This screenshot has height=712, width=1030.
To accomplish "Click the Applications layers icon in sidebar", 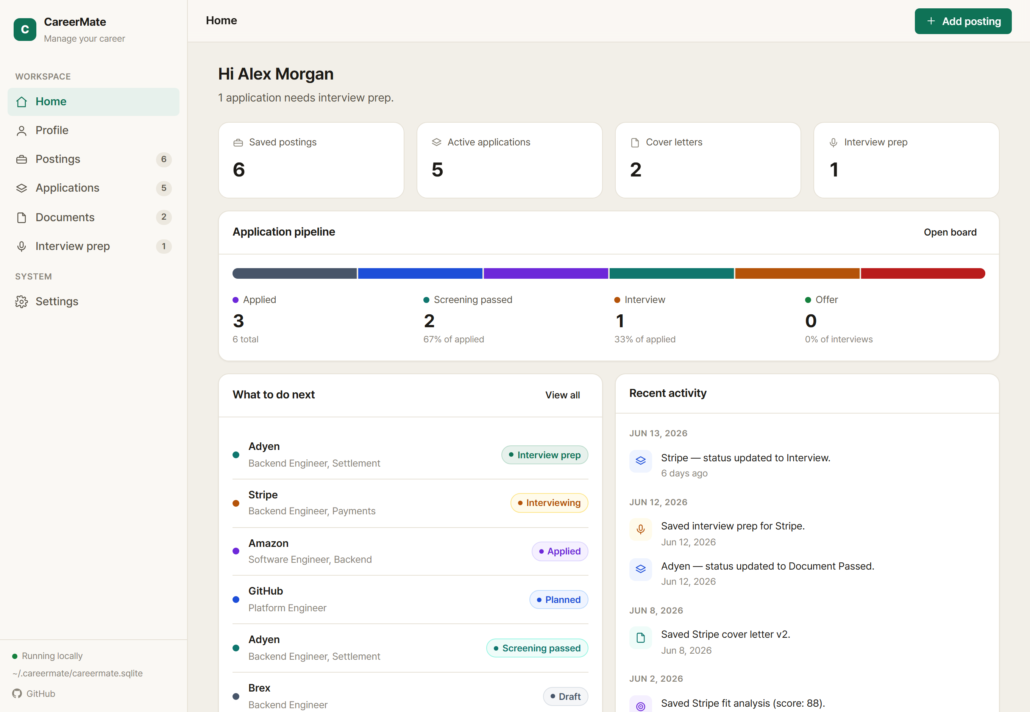I will point(22,188).
